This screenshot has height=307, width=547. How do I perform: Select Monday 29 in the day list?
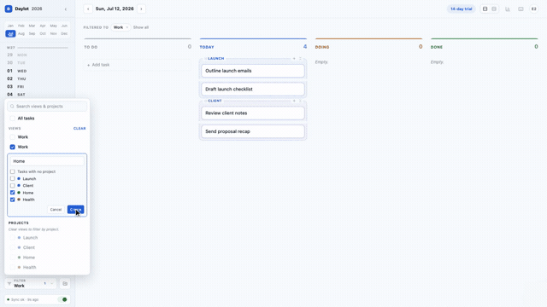(x=38, y=55)
